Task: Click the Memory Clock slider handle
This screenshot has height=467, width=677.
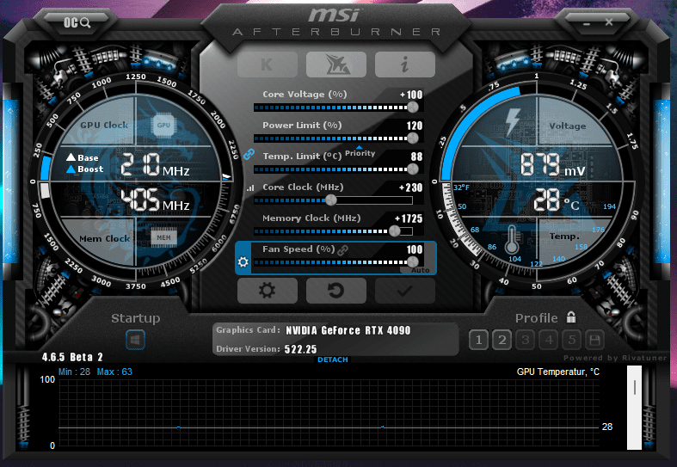Action: click(394, 230)
